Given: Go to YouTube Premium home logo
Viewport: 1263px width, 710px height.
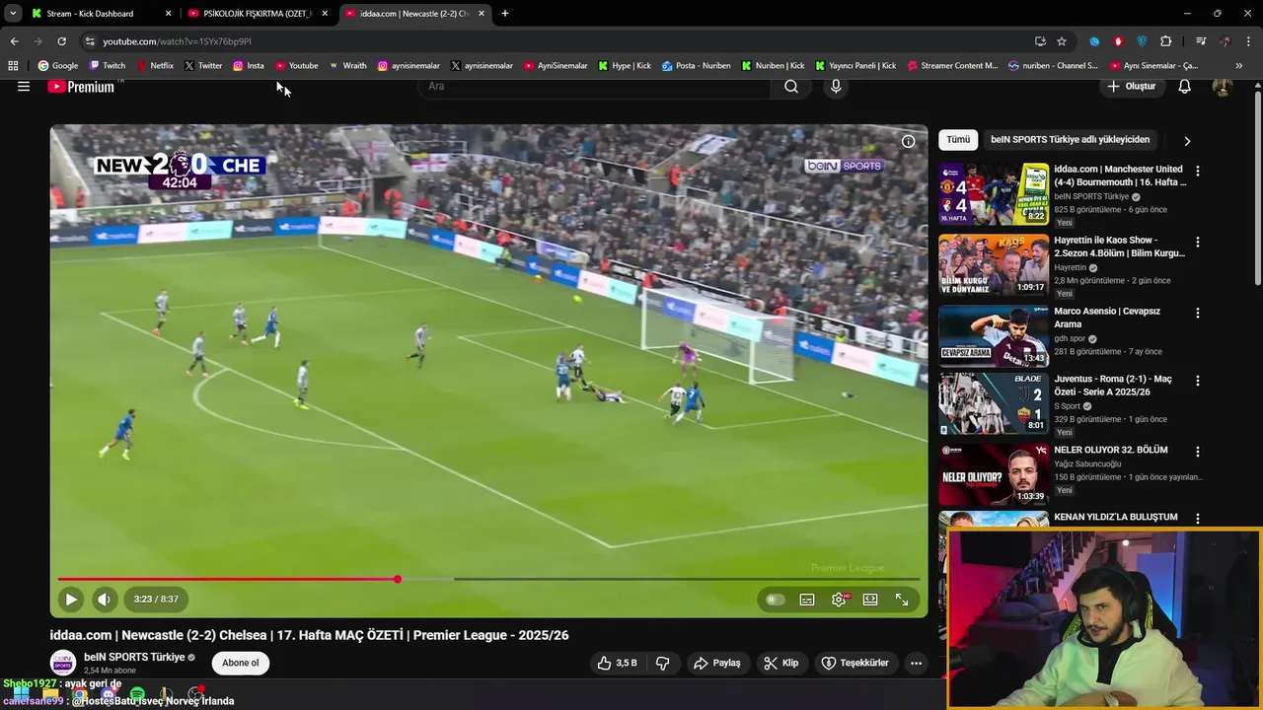Looking at the screenshot, I should [81, 87].
